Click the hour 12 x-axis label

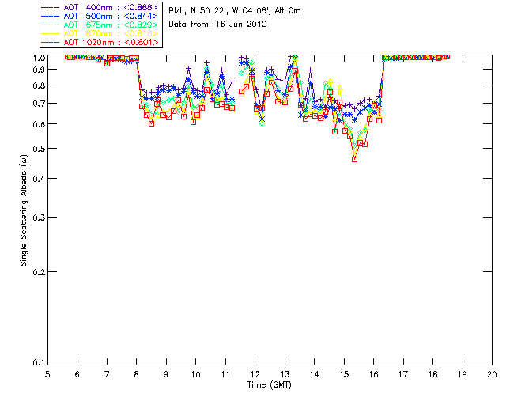255,374
